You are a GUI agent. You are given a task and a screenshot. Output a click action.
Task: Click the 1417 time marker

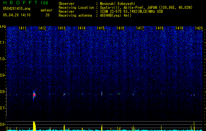(x=140, y=28)
